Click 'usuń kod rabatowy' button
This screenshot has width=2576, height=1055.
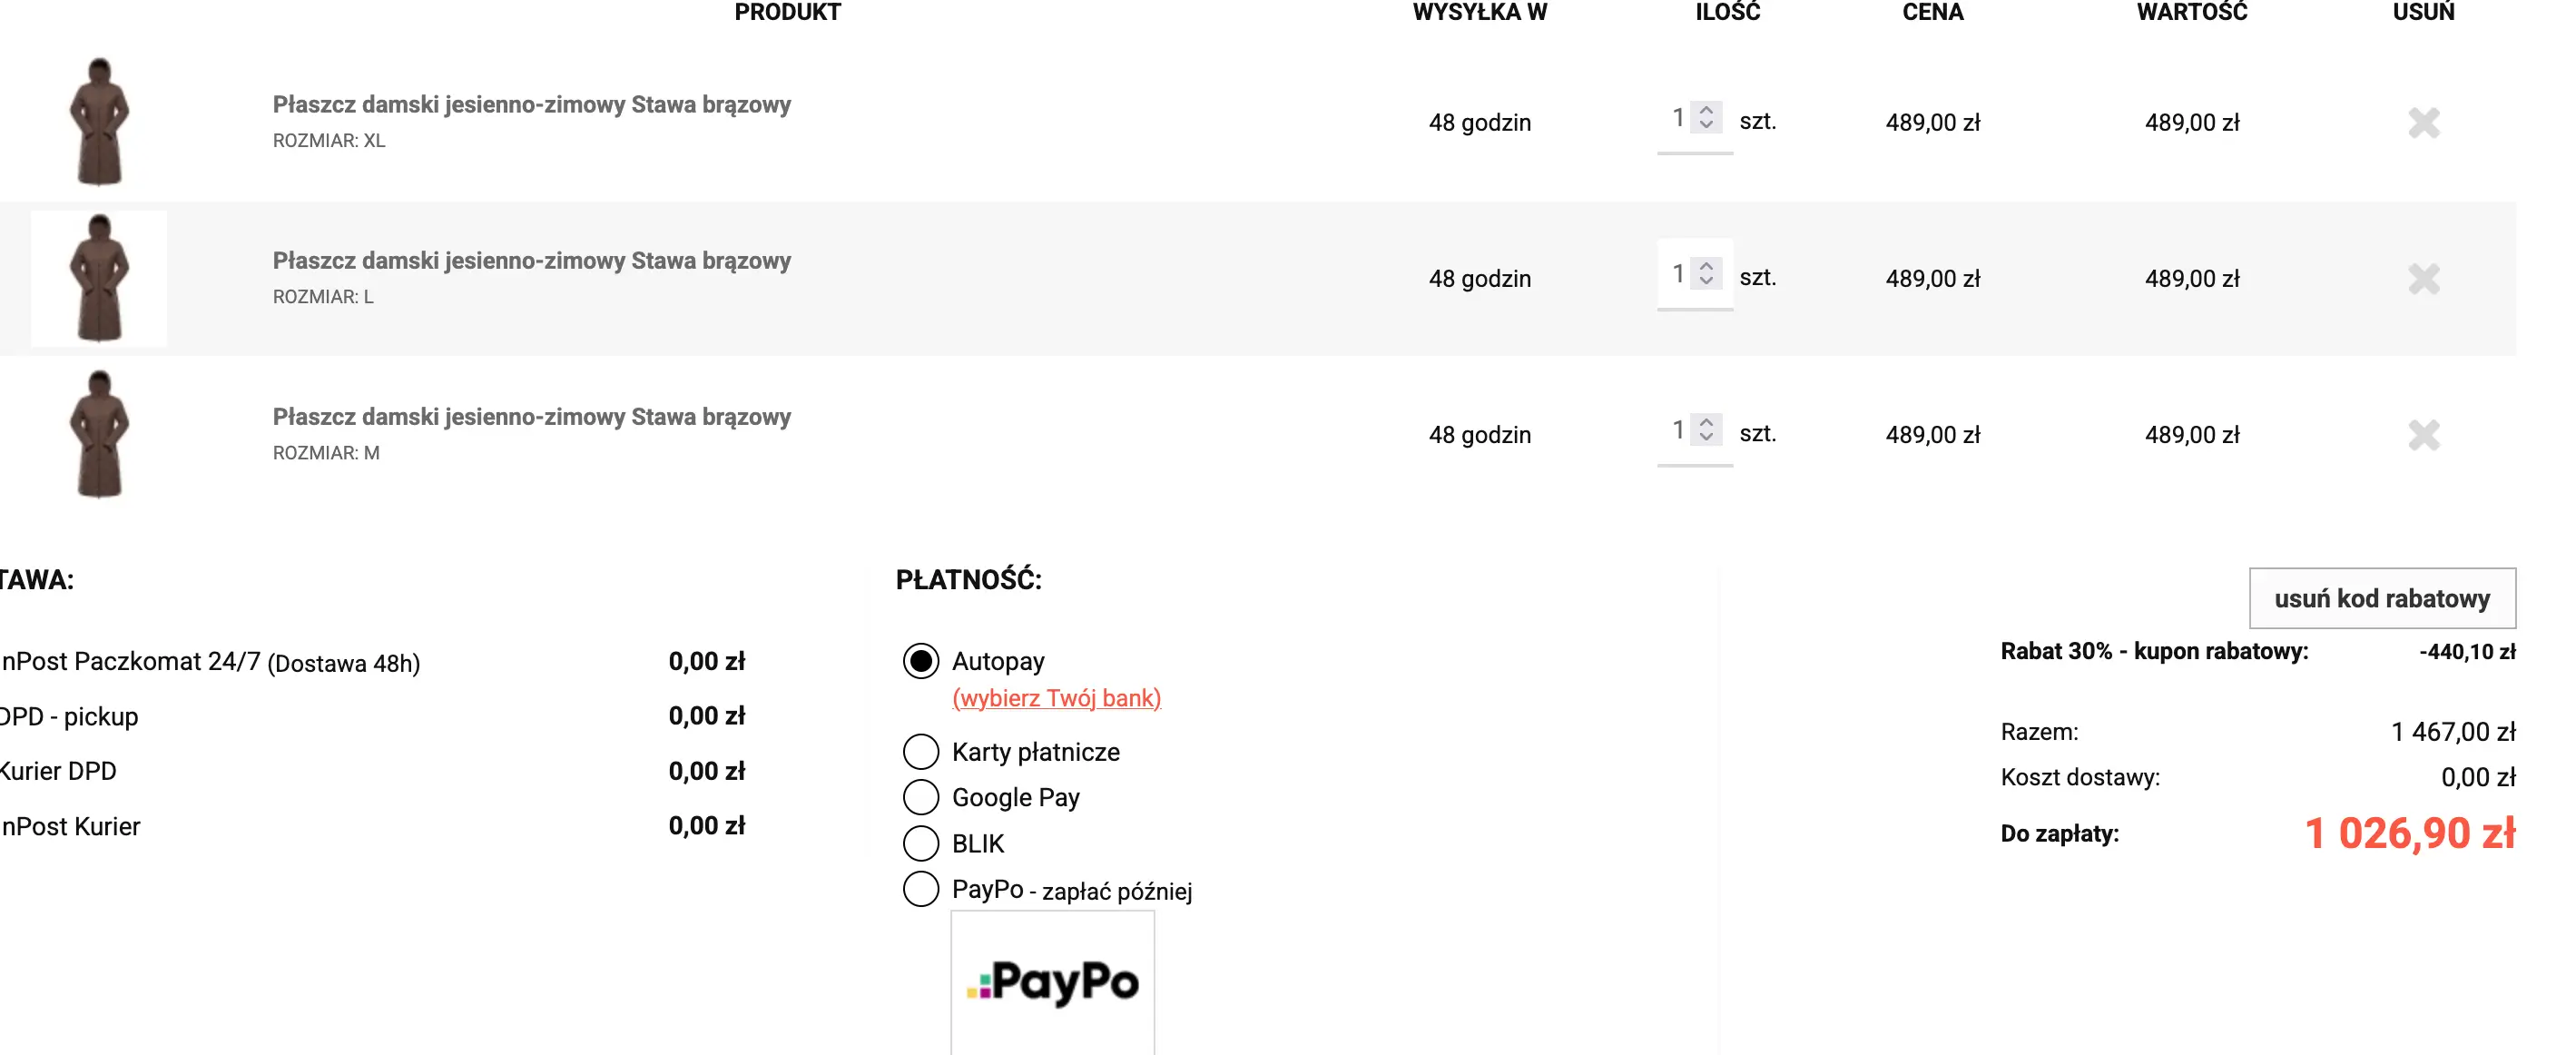click(x=2381, y=598)
